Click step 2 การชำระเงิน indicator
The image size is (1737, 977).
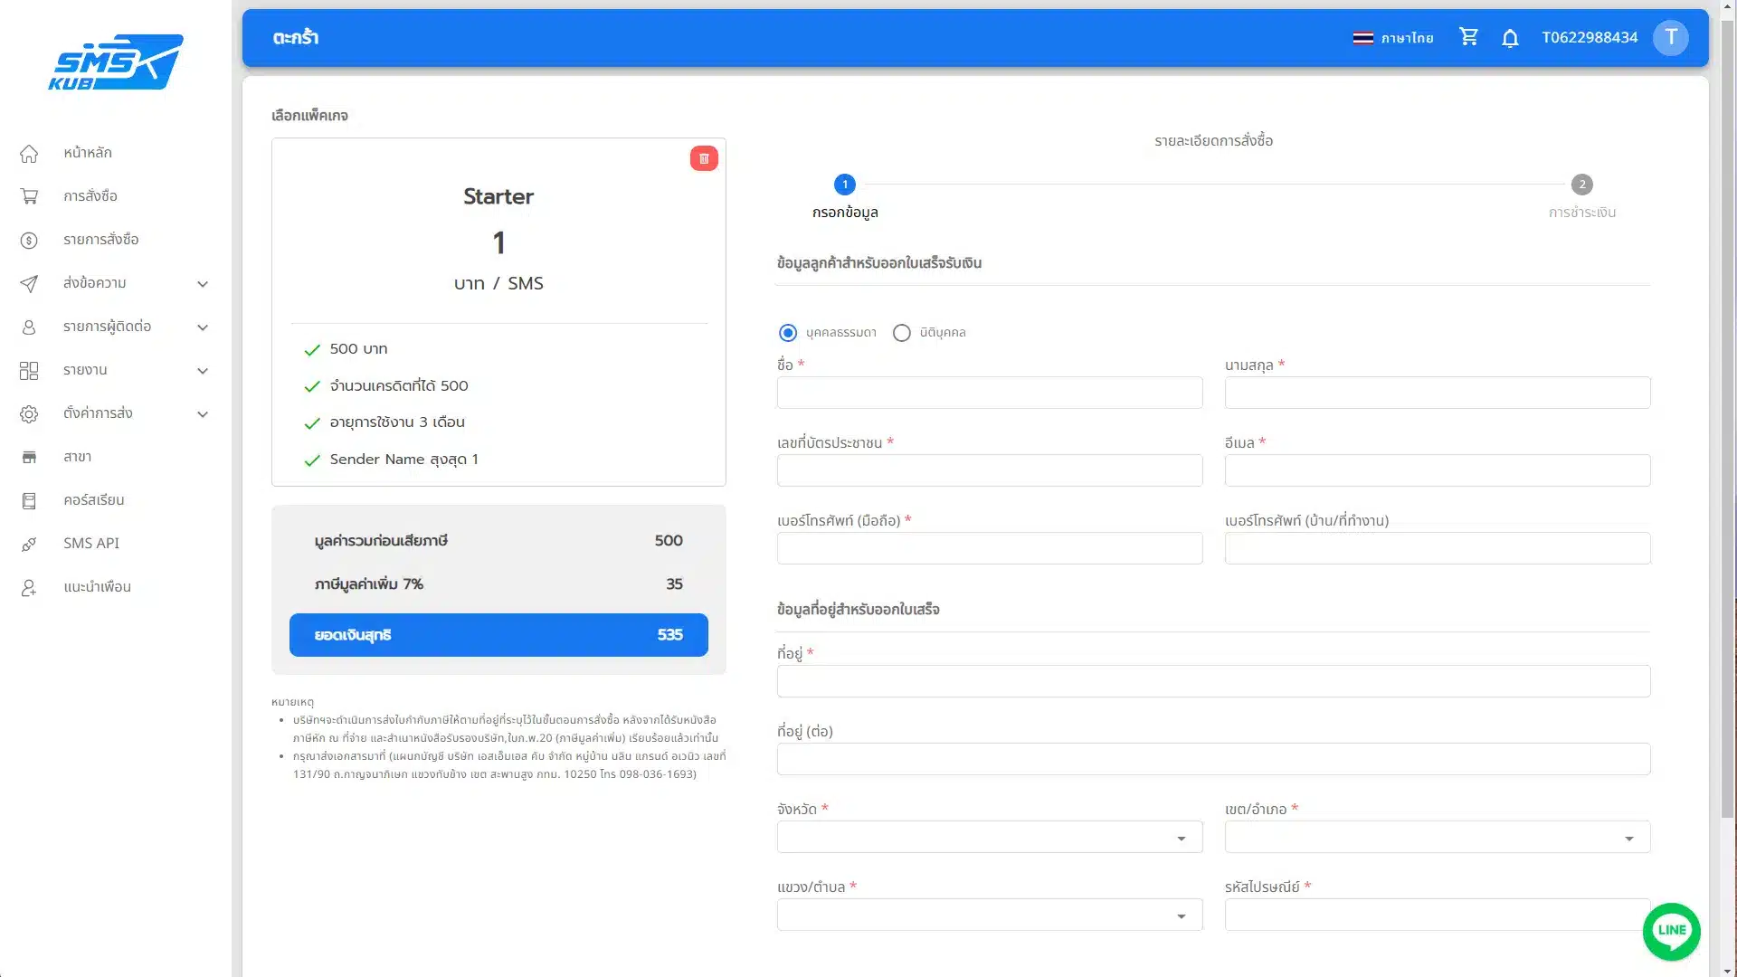click(1581, 185)
